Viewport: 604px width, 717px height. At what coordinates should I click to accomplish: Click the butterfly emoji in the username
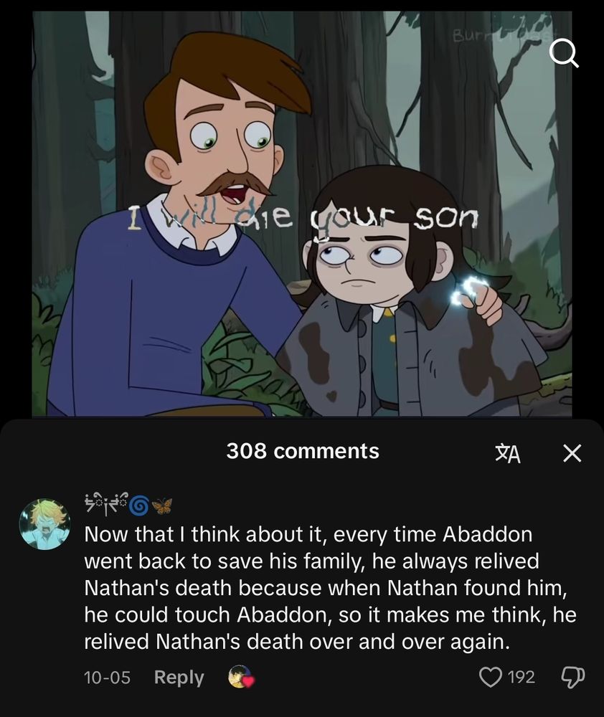coord(162,505)
